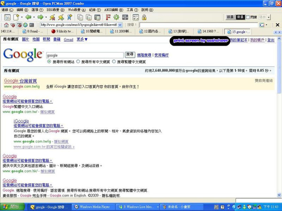
Task: Select the search all sites radio button
Action: pos(49,62)
